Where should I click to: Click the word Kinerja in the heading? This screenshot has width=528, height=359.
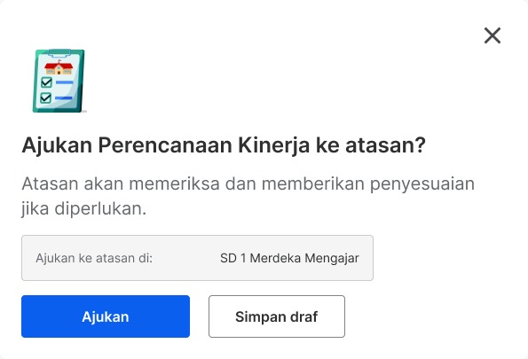point(274,145)
